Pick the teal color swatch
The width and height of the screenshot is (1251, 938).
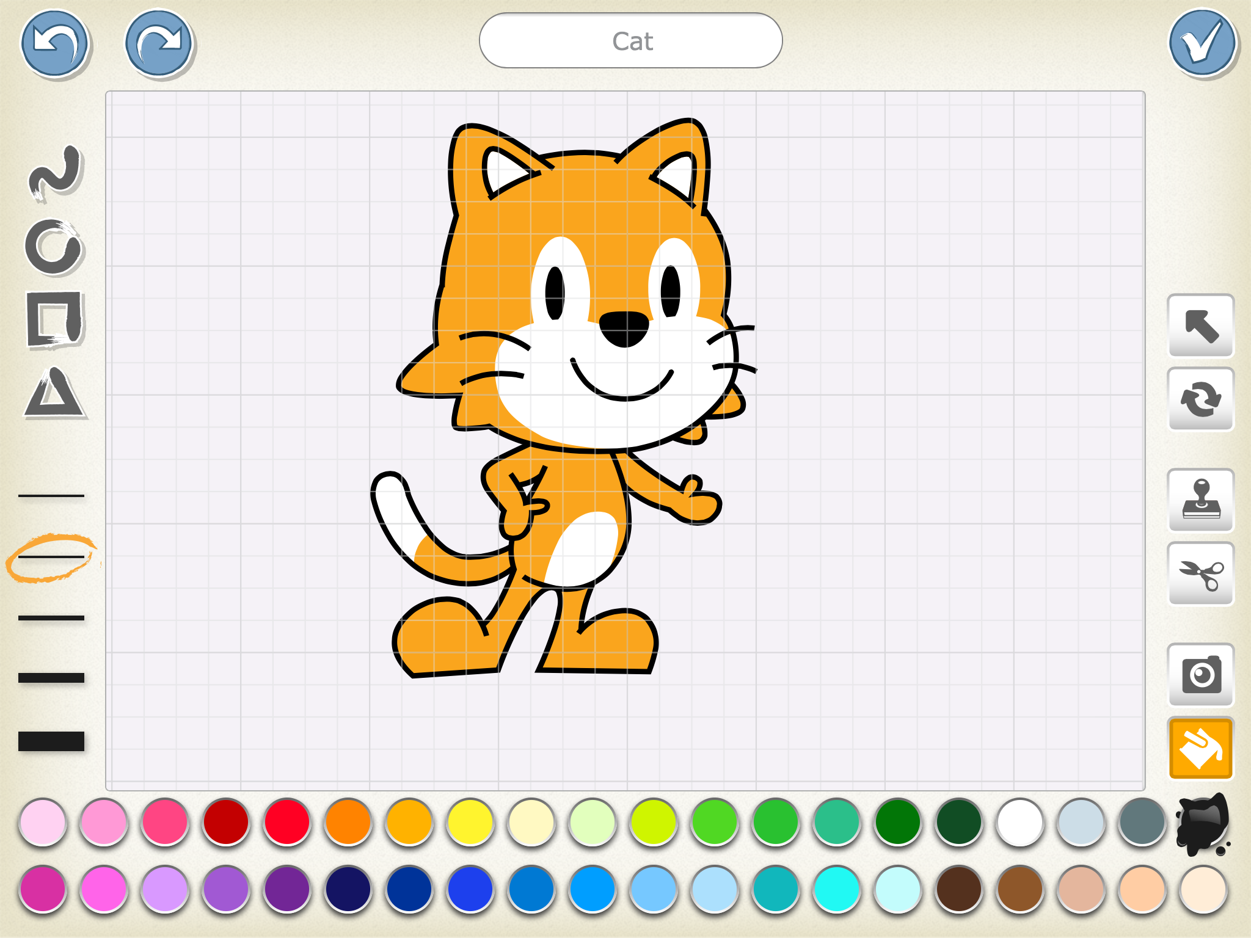[x=776, y=889]
